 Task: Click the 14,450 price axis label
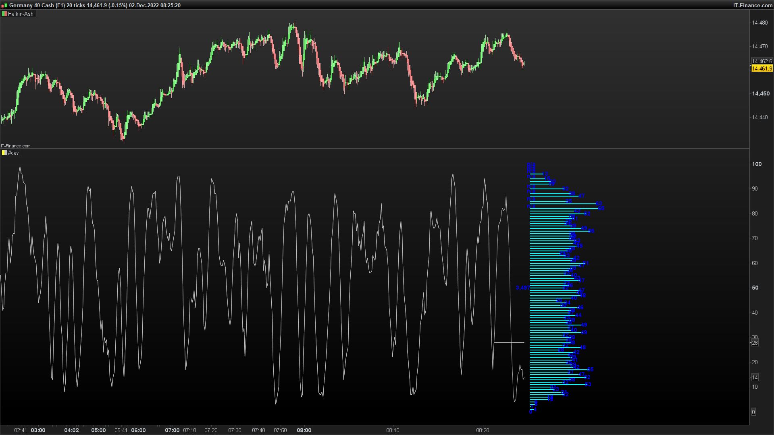[760, 93]
